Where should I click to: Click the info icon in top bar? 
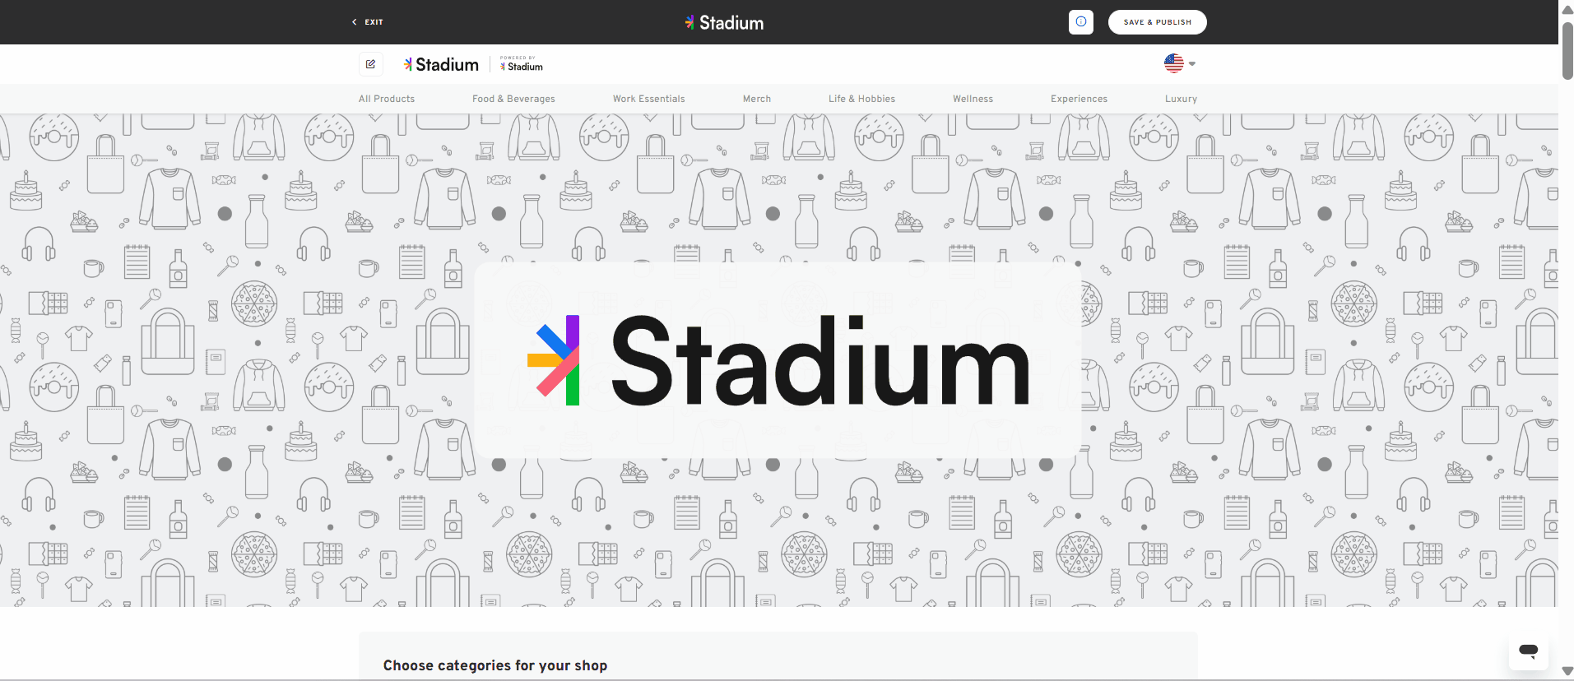[x=1080, y=22]
